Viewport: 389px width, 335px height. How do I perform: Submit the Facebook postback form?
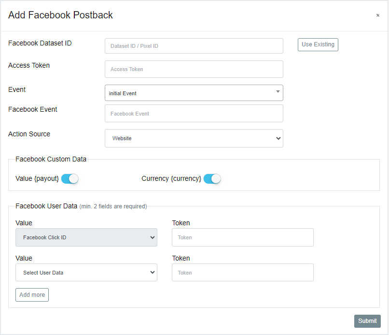367,321
